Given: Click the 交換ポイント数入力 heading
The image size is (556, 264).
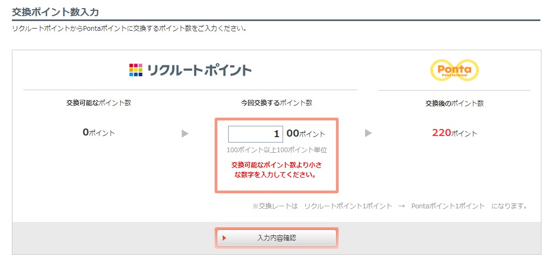Looking at the screenshot, I should click(x=56, y=12).
